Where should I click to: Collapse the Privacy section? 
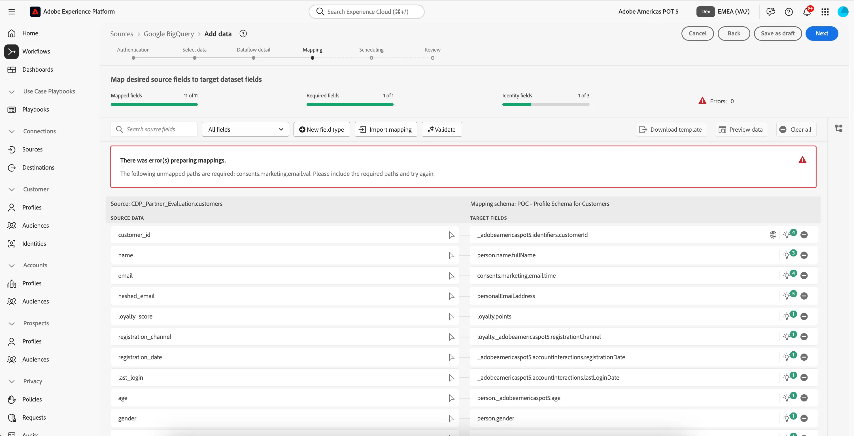pyautogui.click(x=12, y=381)
